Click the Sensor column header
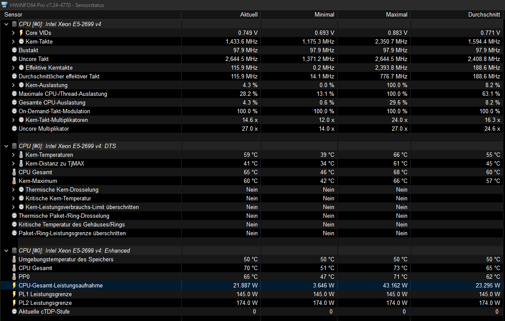 point(91,14)
